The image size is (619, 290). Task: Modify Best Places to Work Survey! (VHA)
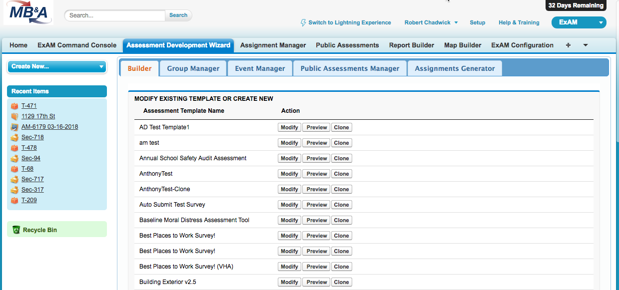click(x=289, y=267)
